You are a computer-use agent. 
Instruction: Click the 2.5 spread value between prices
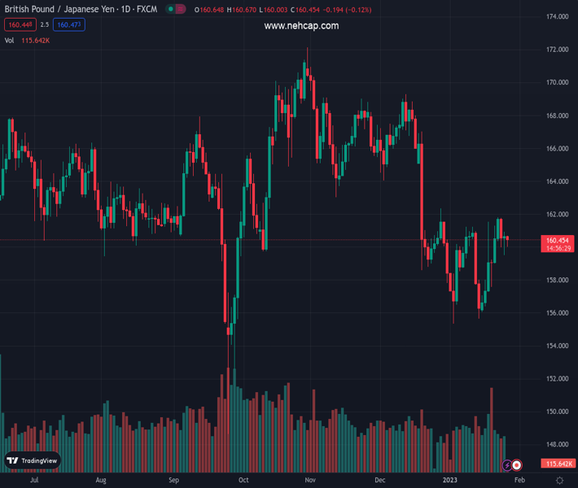coord(45,25)
